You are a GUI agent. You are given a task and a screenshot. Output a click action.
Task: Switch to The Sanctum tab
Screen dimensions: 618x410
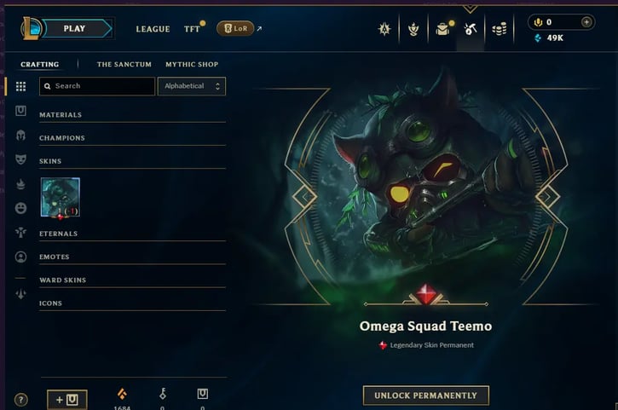click(124, 64)
